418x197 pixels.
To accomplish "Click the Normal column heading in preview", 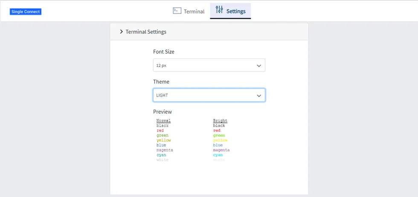I will click(x=163, y=121).
